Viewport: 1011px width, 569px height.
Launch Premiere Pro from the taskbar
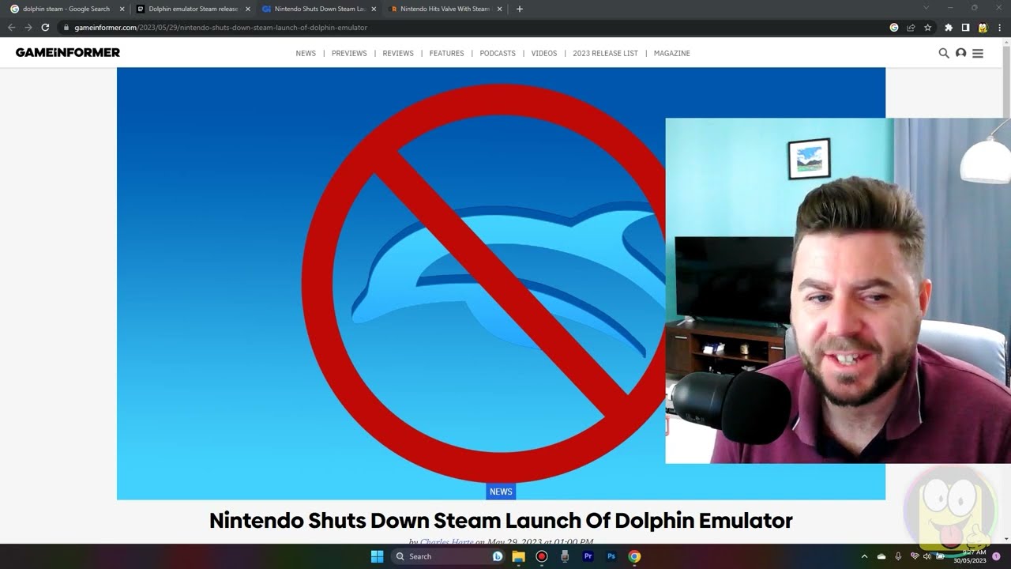[588, 556]
